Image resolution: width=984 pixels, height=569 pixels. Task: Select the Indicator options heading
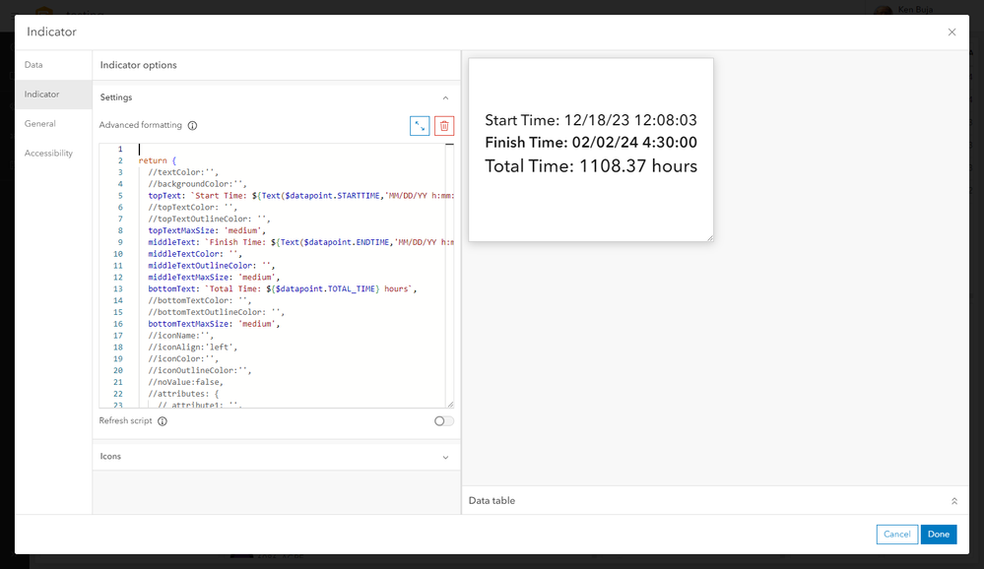point(138,65)
